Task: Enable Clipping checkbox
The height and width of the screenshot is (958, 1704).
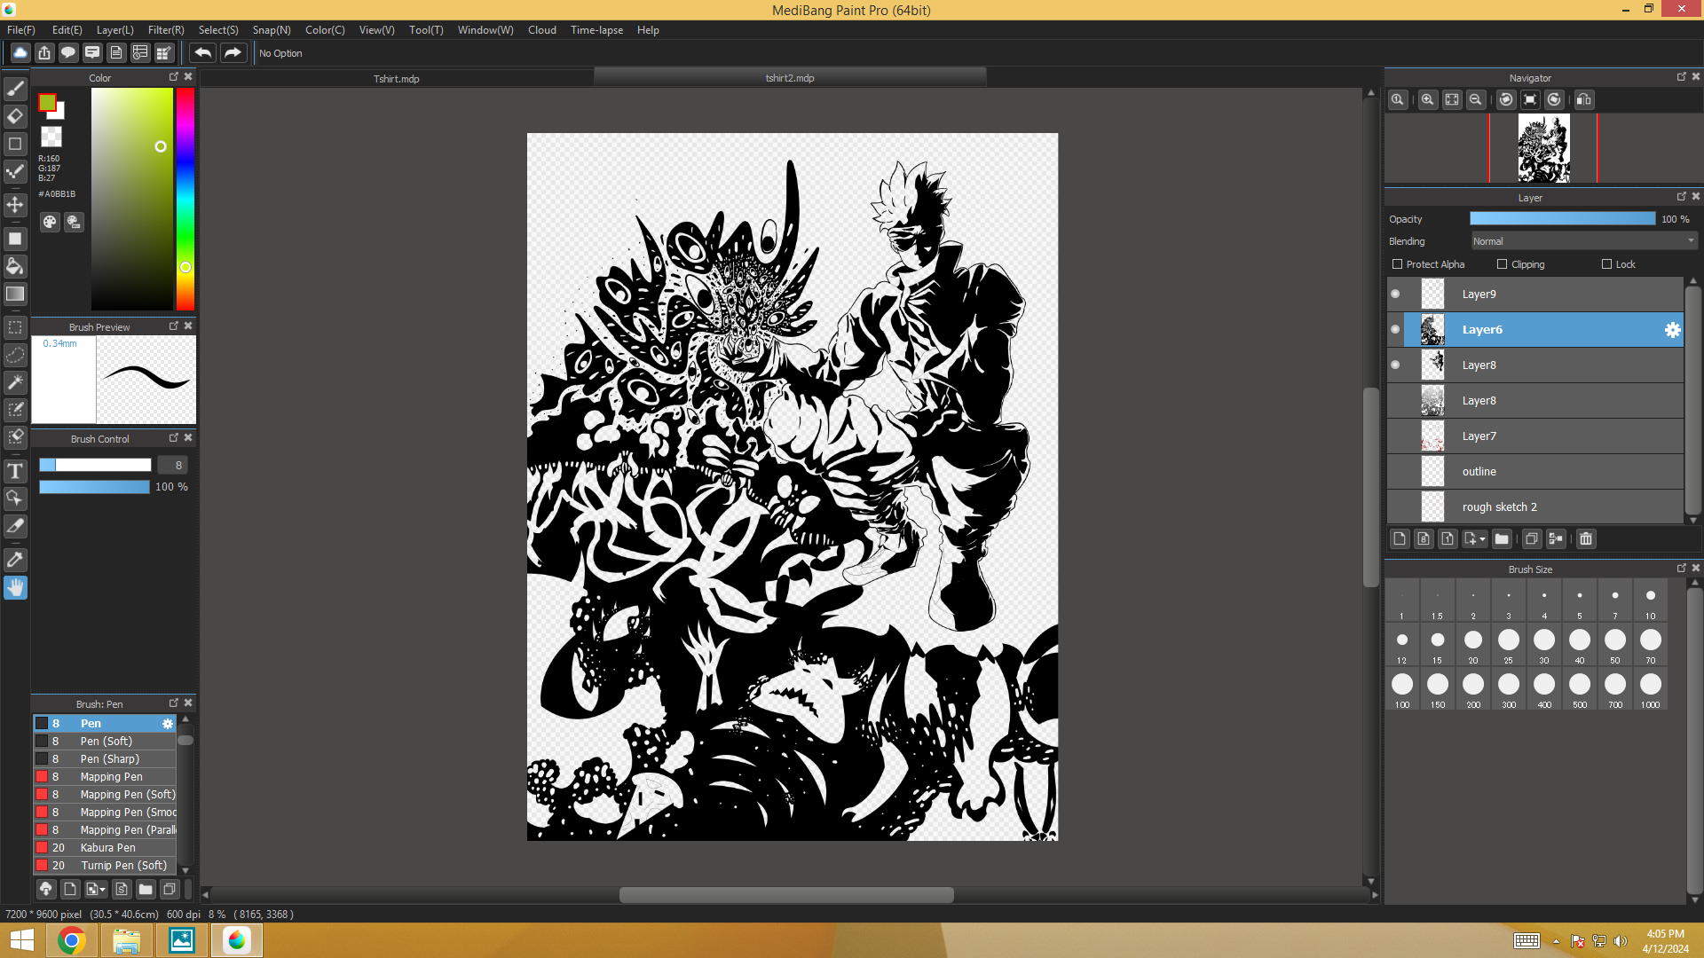Action: point(1503,264)
